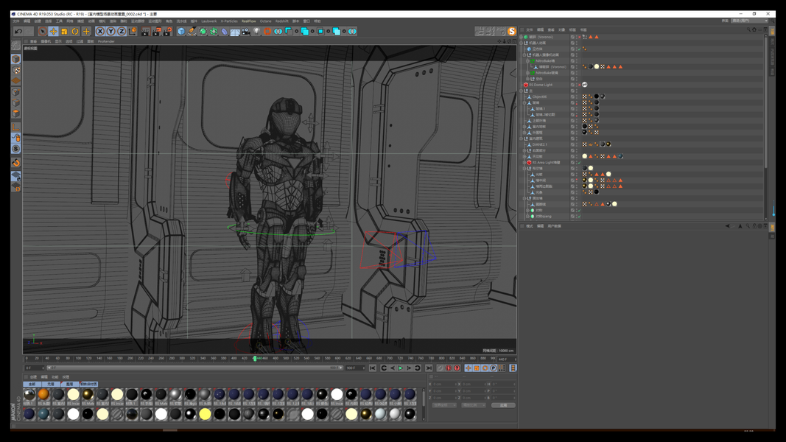This screenshot has width=786, height=442.
Task: Go to start of animation
Action: pos(373,368)
